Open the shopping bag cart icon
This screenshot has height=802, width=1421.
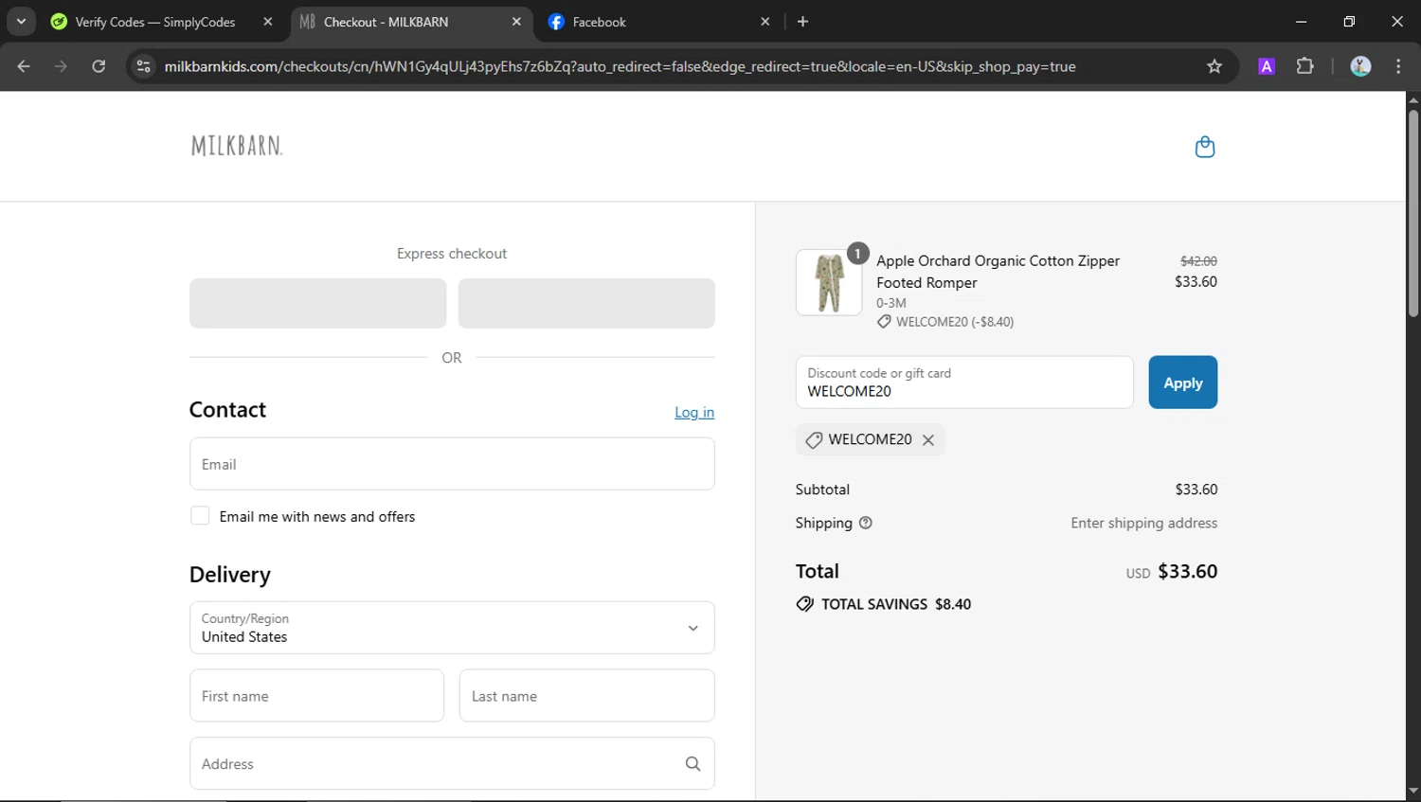point(1204,147)
